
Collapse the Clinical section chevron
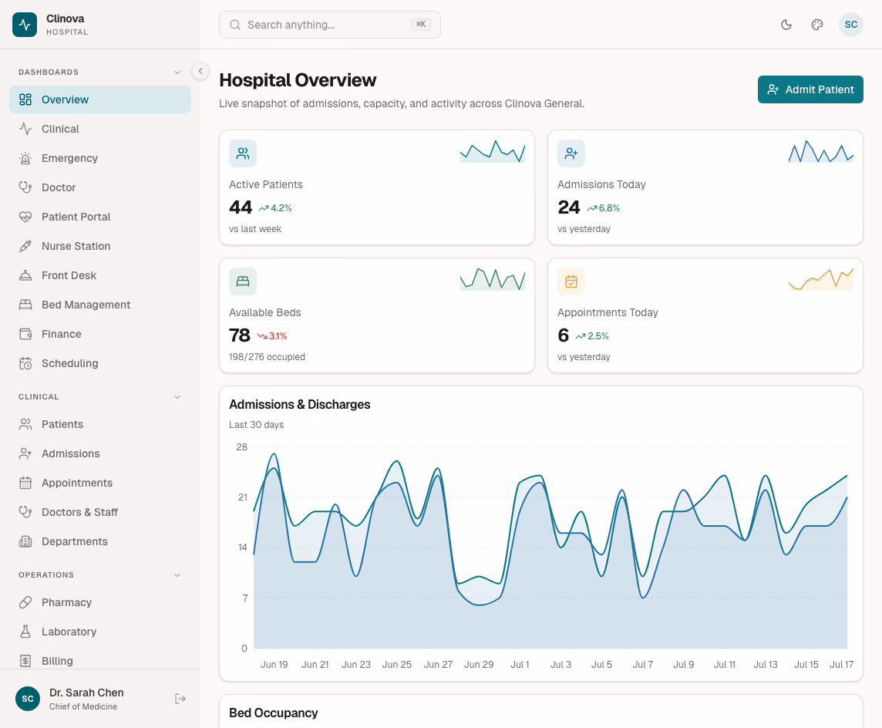[x=177, y=396]
